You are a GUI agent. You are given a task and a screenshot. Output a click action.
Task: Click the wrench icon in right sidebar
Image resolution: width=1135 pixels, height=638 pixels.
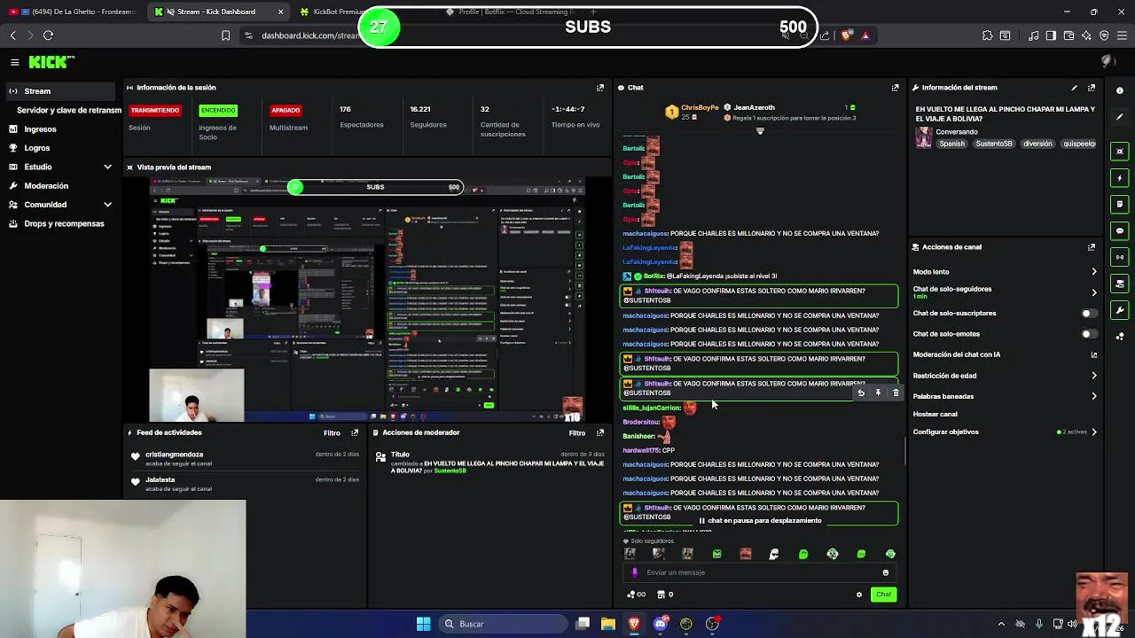1120,310
